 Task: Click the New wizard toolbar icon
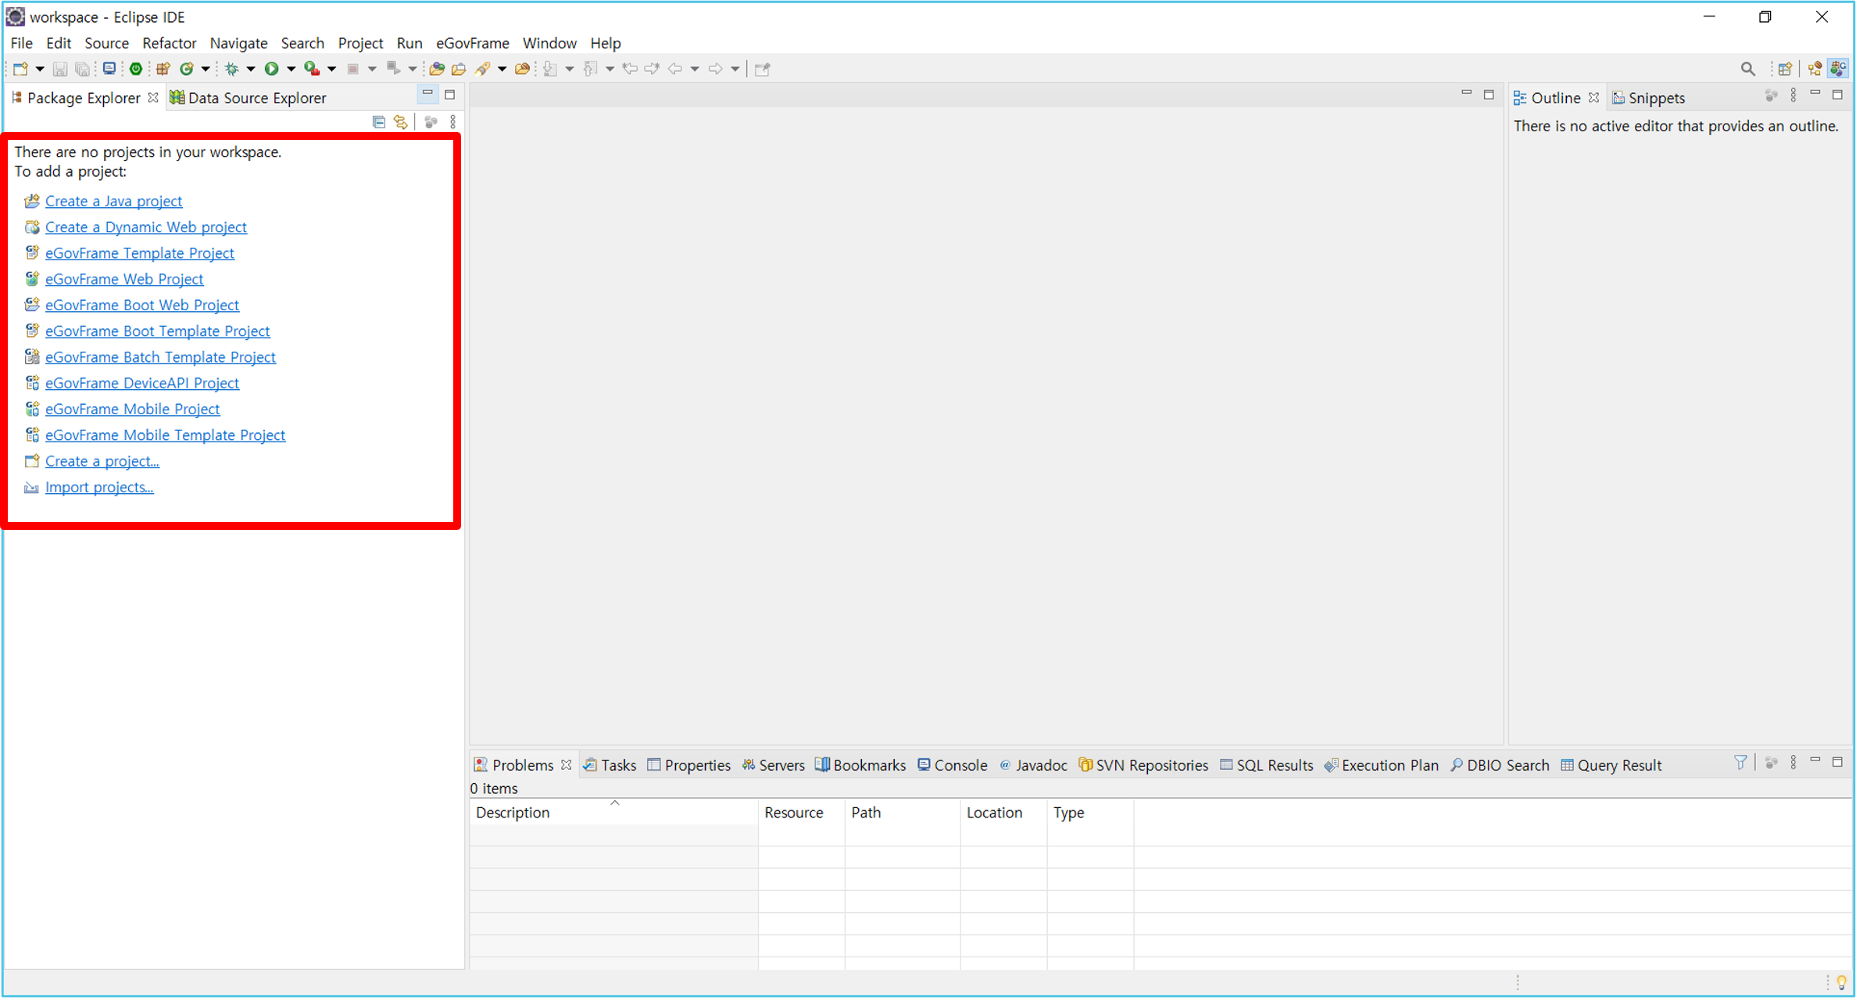[21, 69]
